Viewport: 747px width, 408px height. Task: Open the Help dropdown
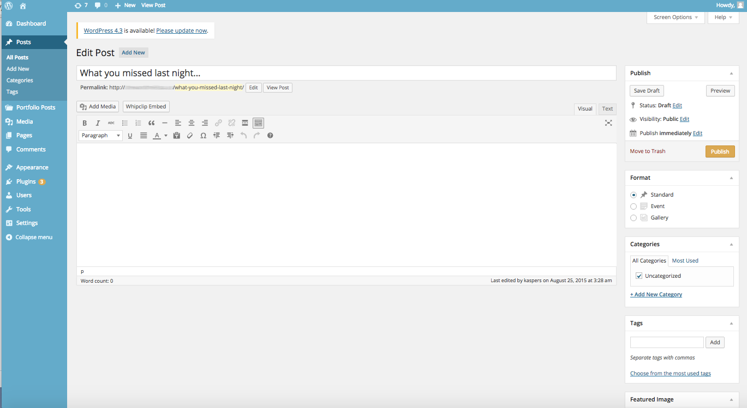[x=724, y=17]
